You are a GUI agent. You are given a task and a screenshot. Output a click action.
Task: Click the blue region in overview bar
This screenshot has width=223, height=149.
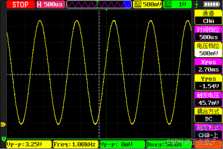[127, 4]
